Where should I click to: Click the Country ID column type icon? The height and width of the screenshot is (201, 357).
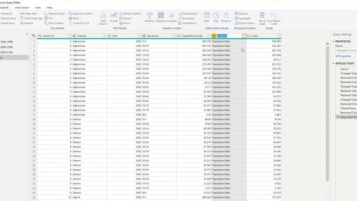(x=40, y=36)
